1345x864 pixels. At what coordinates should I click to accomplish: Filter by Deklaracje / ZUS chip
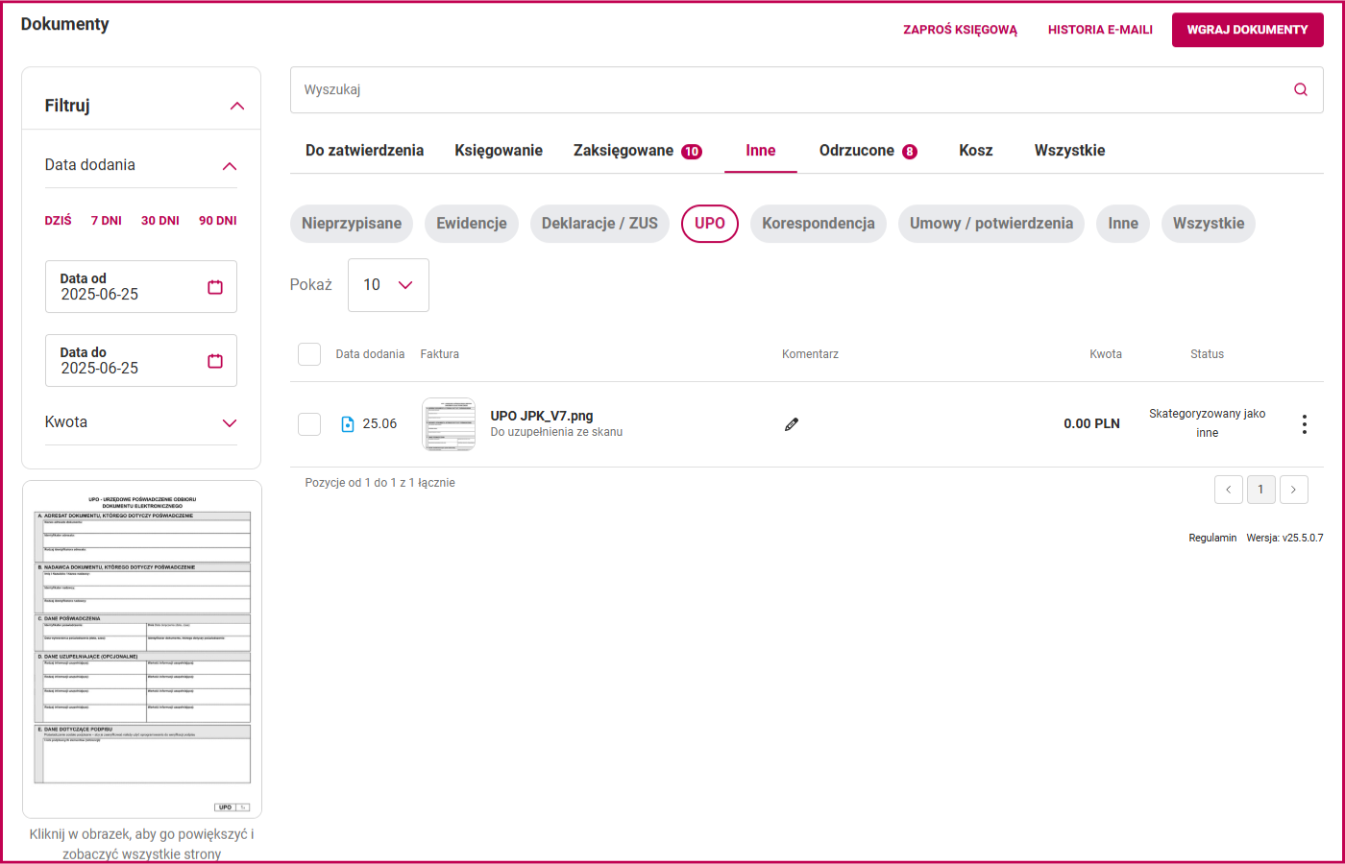pyautogui.click(x=599, y=224)
